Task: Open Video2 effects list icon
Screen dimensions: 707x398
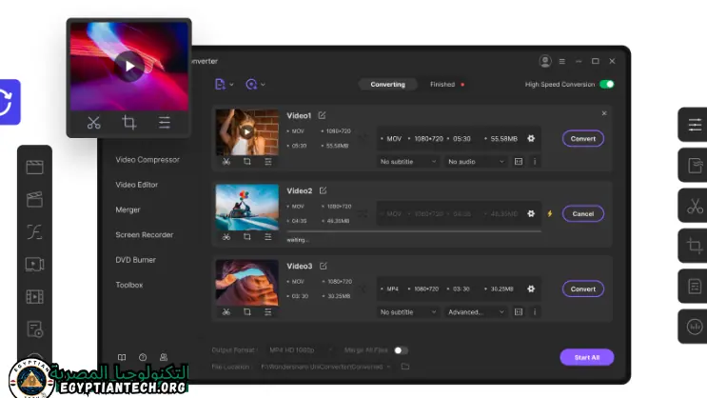Action: [267, 237]
